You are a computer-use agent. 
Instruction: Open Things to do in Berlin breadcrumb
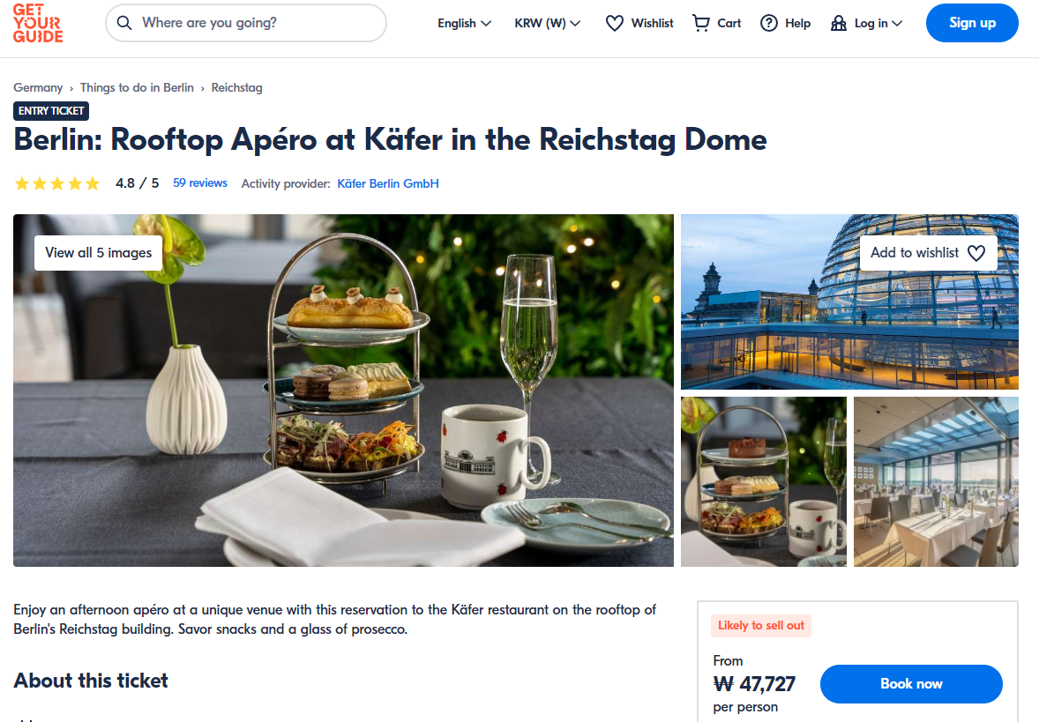pyautogui.click(x=137, y=87)
